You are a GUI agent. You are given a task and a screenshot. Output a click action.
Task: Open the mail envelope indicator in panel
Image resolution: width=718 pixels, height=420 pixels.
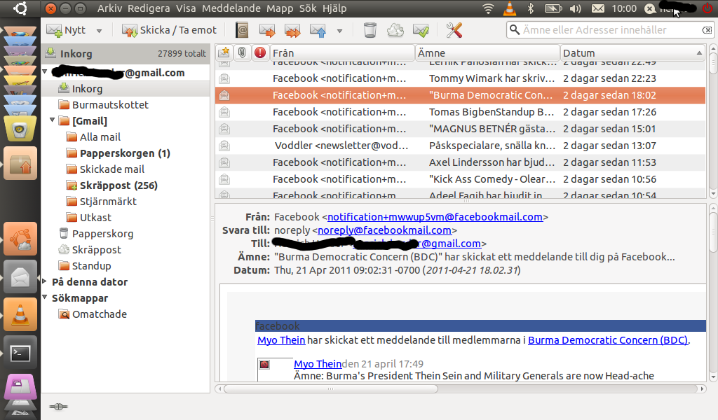598,8
